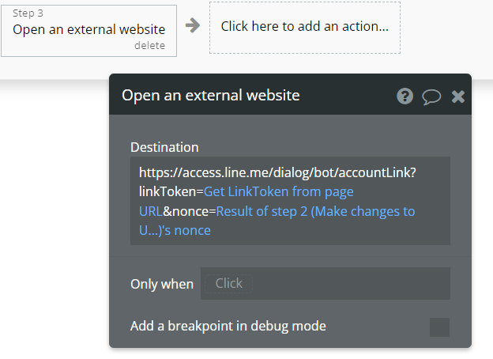493x359 pixels.
Task: Click the linkToken= text in Destination field
Action: click(x=171, y=191)
